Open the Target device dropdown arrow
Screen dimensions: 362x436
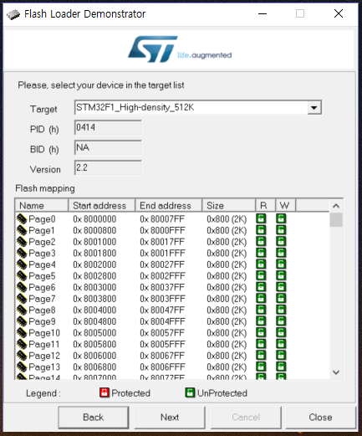314,108
